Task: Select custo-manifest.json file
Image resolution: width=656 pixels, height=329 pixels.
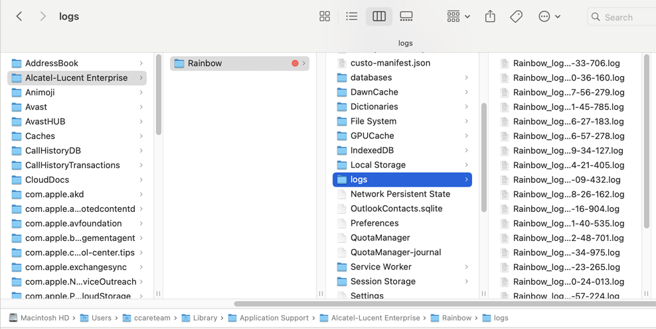Action: pos(402,63)
